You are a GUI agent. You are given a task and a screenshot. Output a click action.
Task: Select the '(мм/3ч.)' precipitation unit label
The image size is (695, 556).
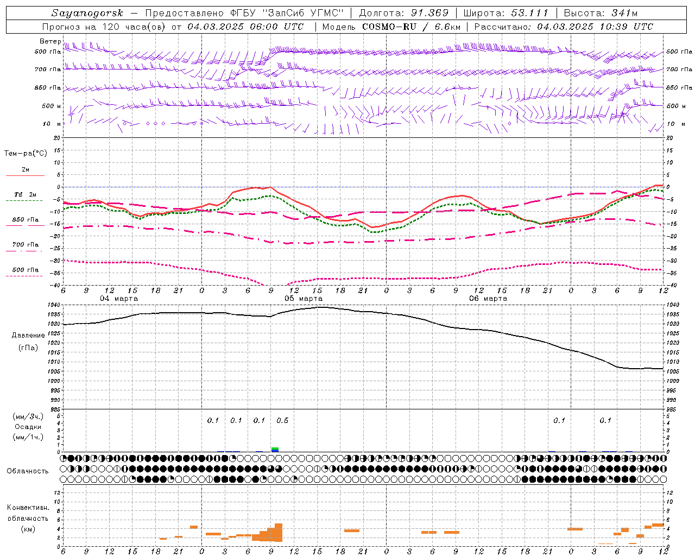click(28, 416)
